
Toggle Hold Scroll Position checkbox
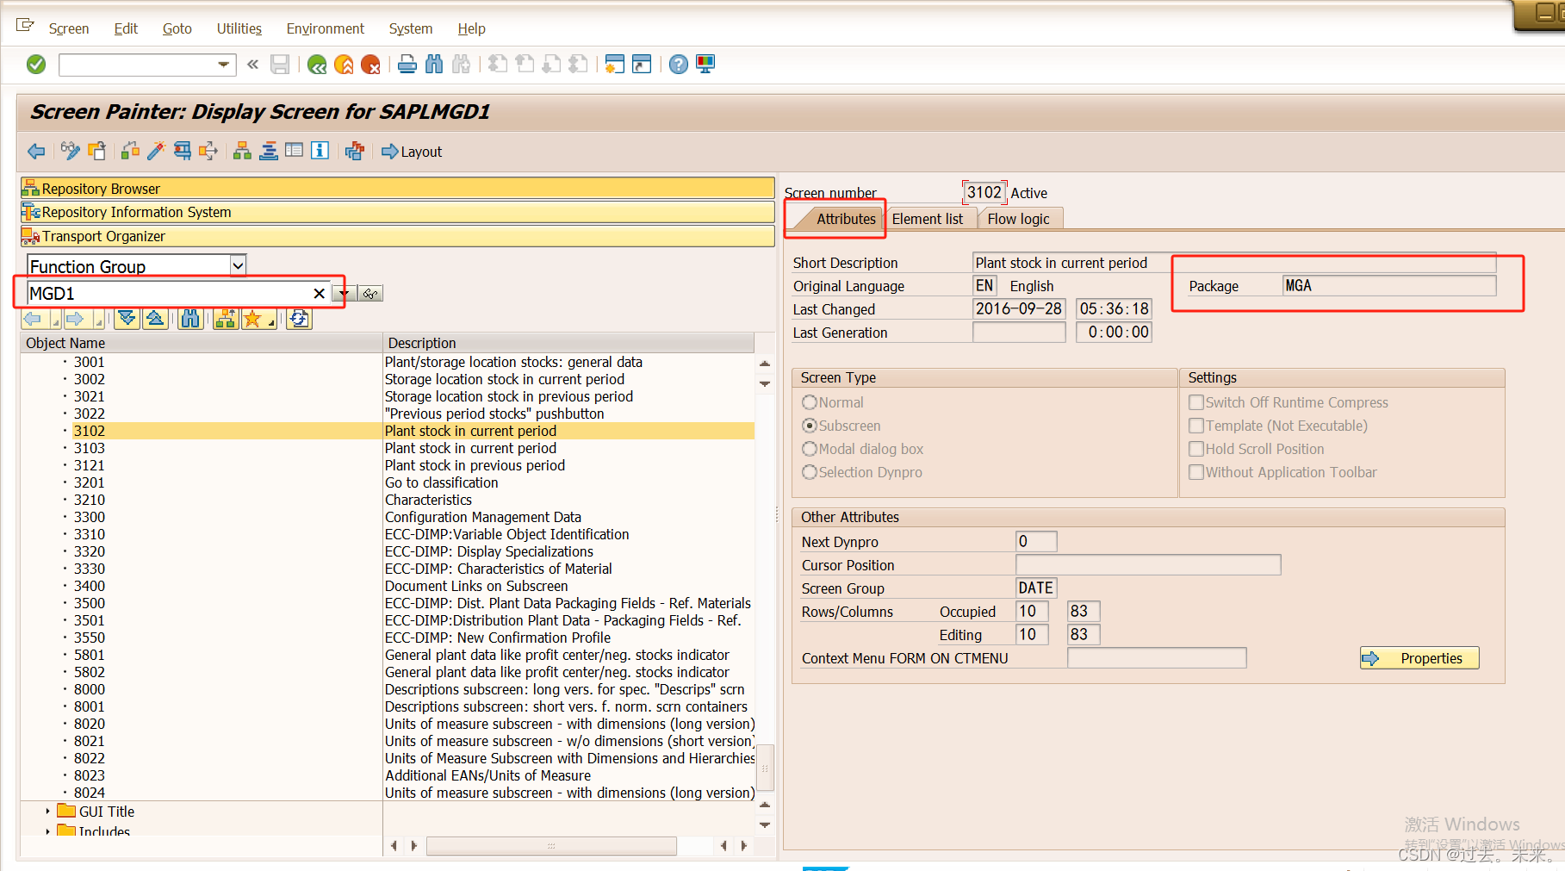pos(1196,449)
